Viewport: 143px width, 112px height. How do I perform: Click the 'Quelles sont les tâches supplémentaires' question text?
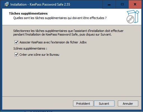click(x=60, y=18)
